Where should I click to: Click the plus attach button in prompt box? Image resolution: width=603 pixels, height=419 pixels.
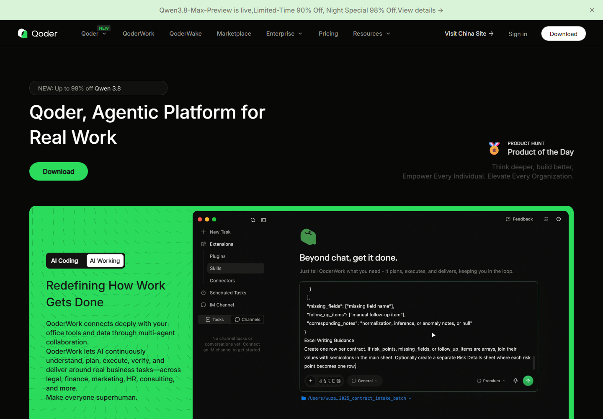pyautogui.click(x=310, y=381)
